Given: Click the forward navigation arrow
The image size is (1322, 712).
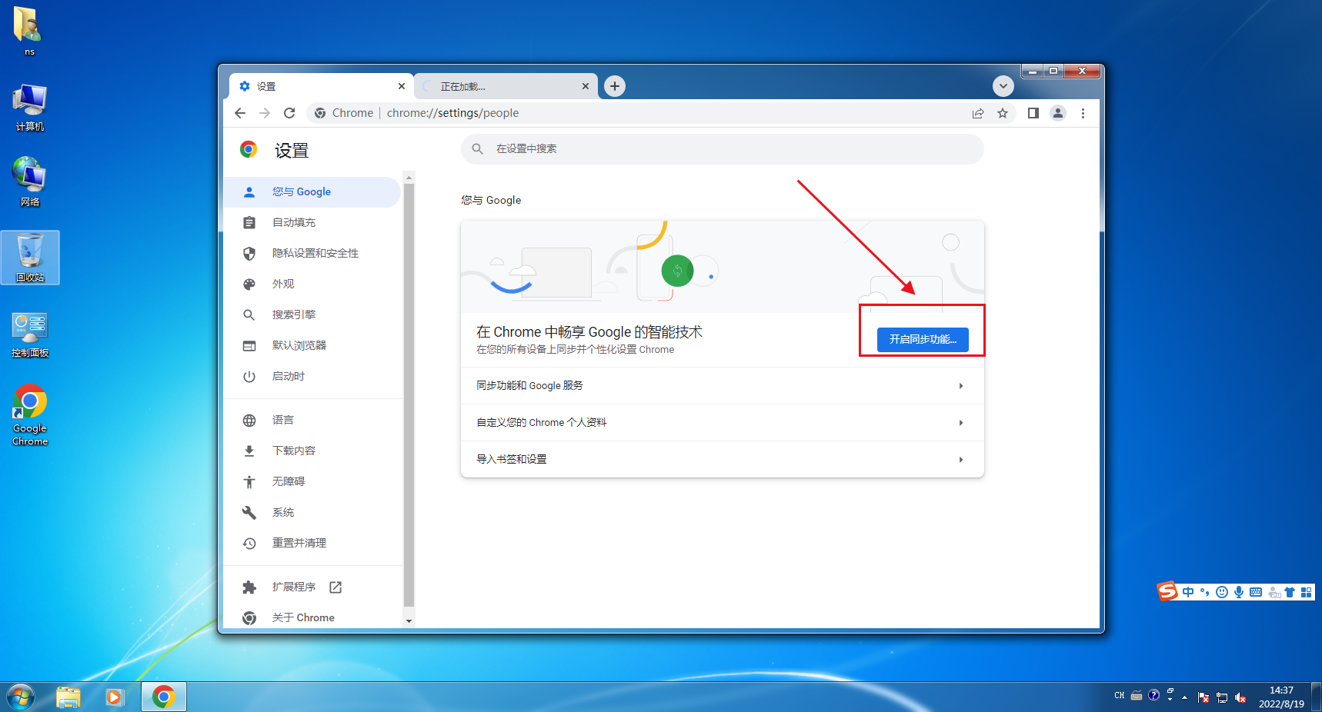Looking at the screenshot, I should pos(265,113).
